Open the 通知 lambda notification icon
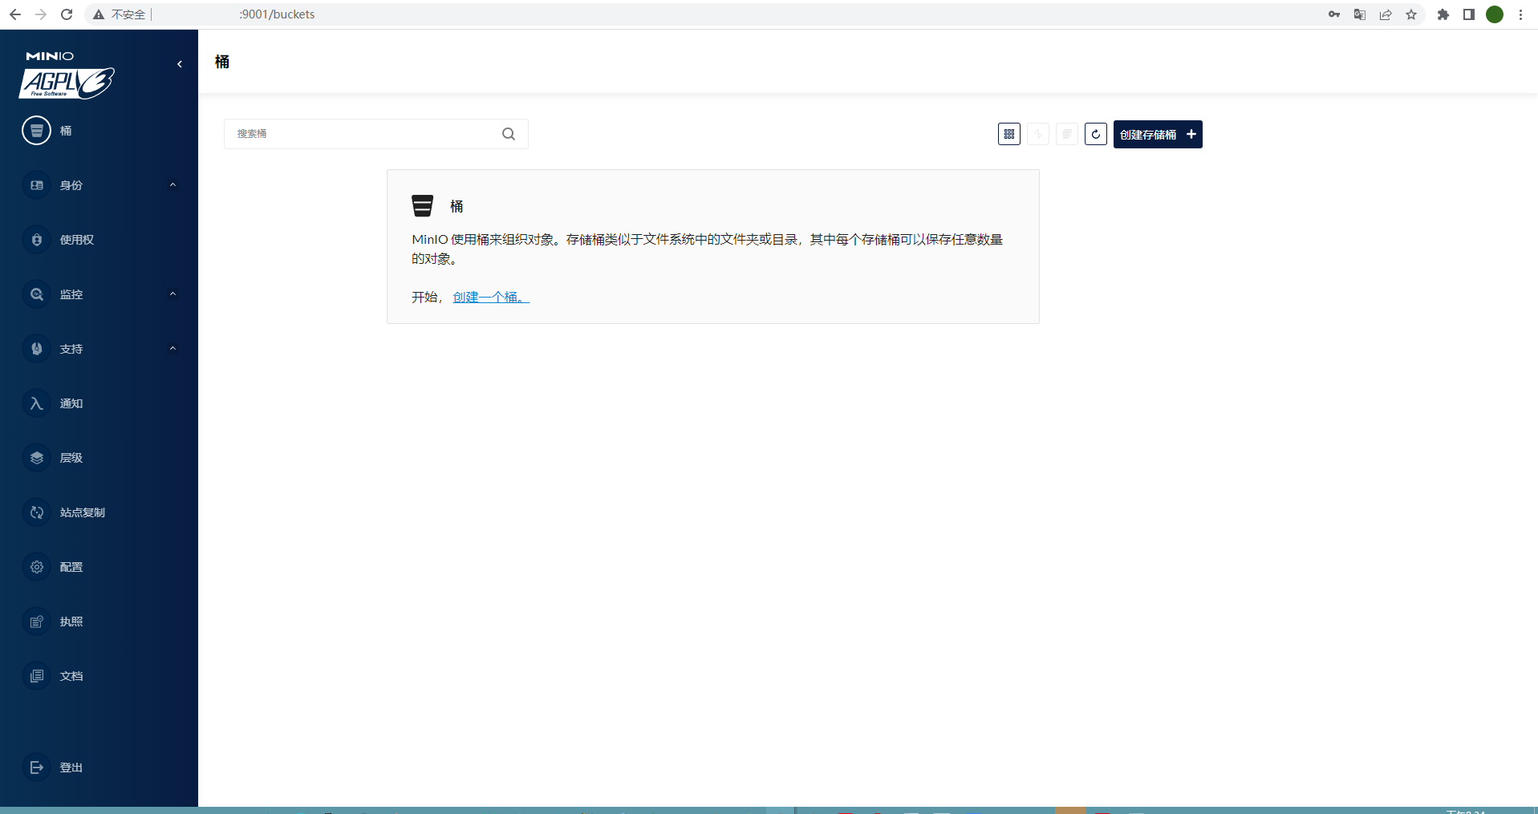 pos(36,403)
